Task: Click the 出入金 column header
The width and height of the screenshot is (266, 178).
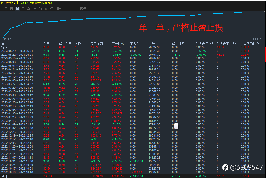Action: (135, 44)
